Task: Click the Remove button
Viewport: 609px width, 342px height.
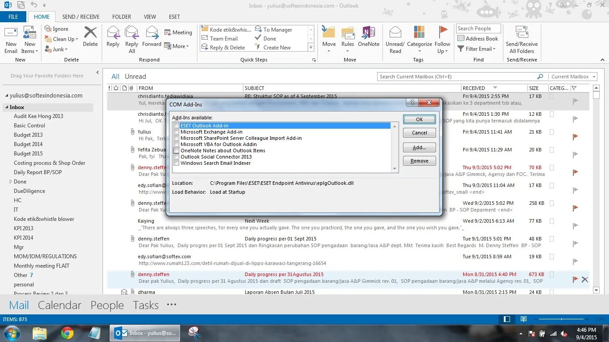Action: pos(420,161)
